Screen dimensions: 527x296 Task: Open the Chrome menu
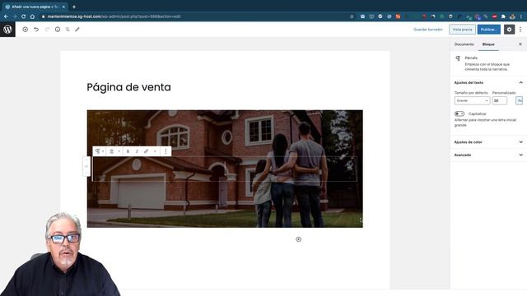[521, 16]
